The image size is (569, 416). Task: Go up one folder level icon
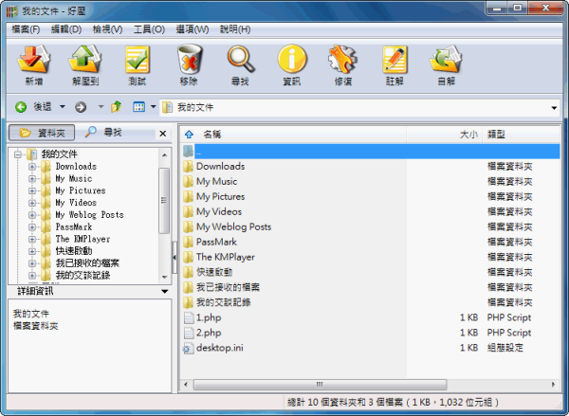(x=116, y=107)
